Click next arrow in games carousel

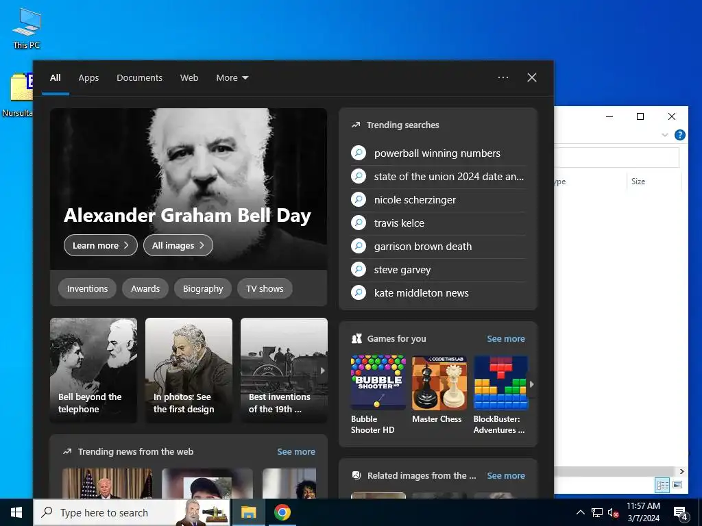tap(531, 384)
